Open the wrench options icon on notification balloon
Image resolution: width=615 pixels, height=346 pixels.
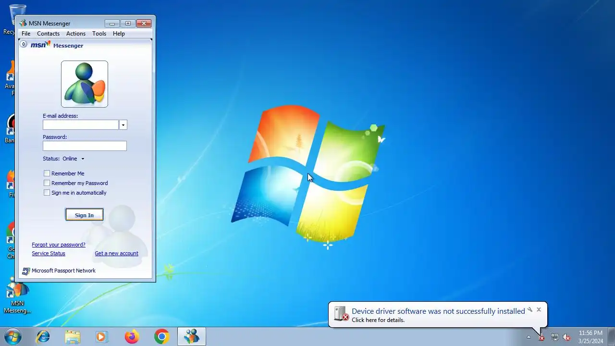pos(530,310)
